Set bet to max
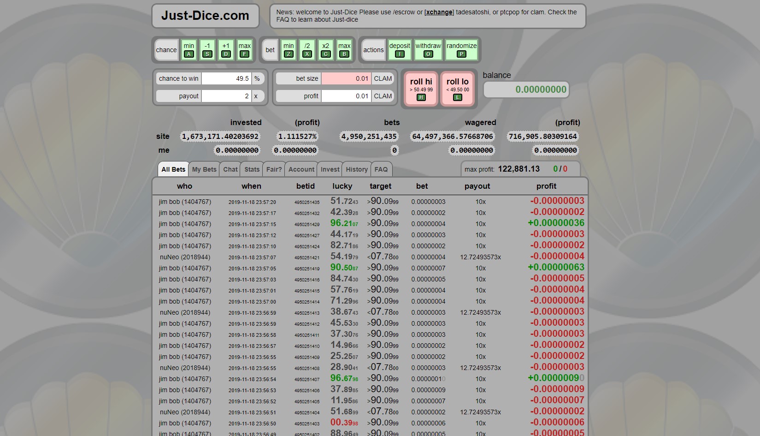This screenshot has height=436, width=760. [344, 50]
